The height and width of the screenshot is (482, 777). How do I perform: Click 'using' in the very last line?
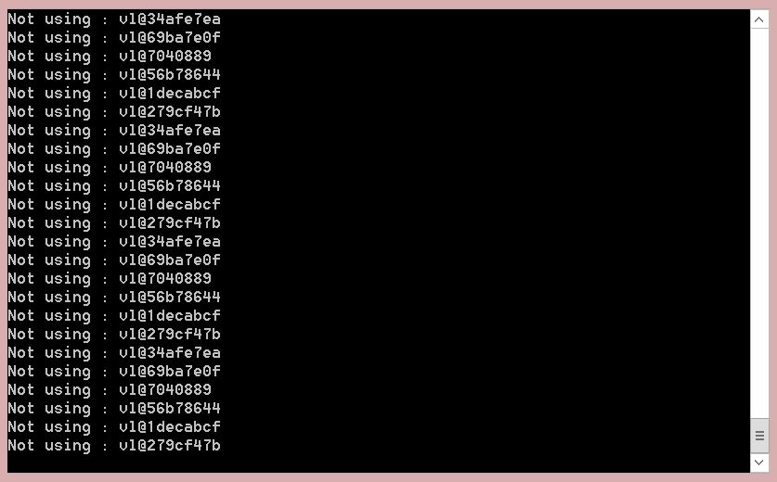tap(68, 446)
